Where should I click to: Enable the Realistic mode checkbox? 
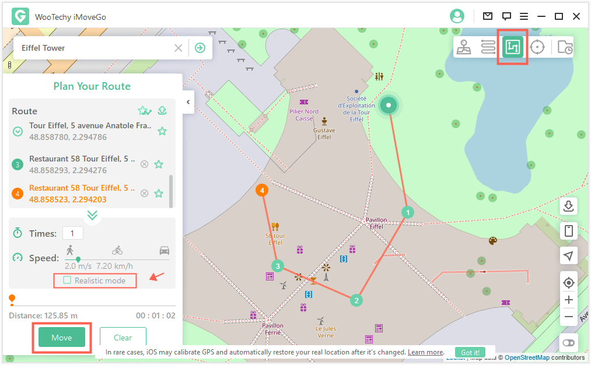click(x=68, y=280)
